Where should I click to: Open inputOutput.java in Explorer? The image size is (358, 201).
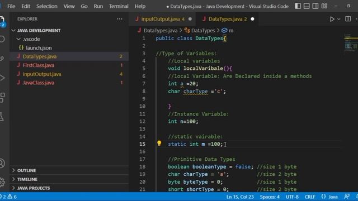click(x=69, y=74)
